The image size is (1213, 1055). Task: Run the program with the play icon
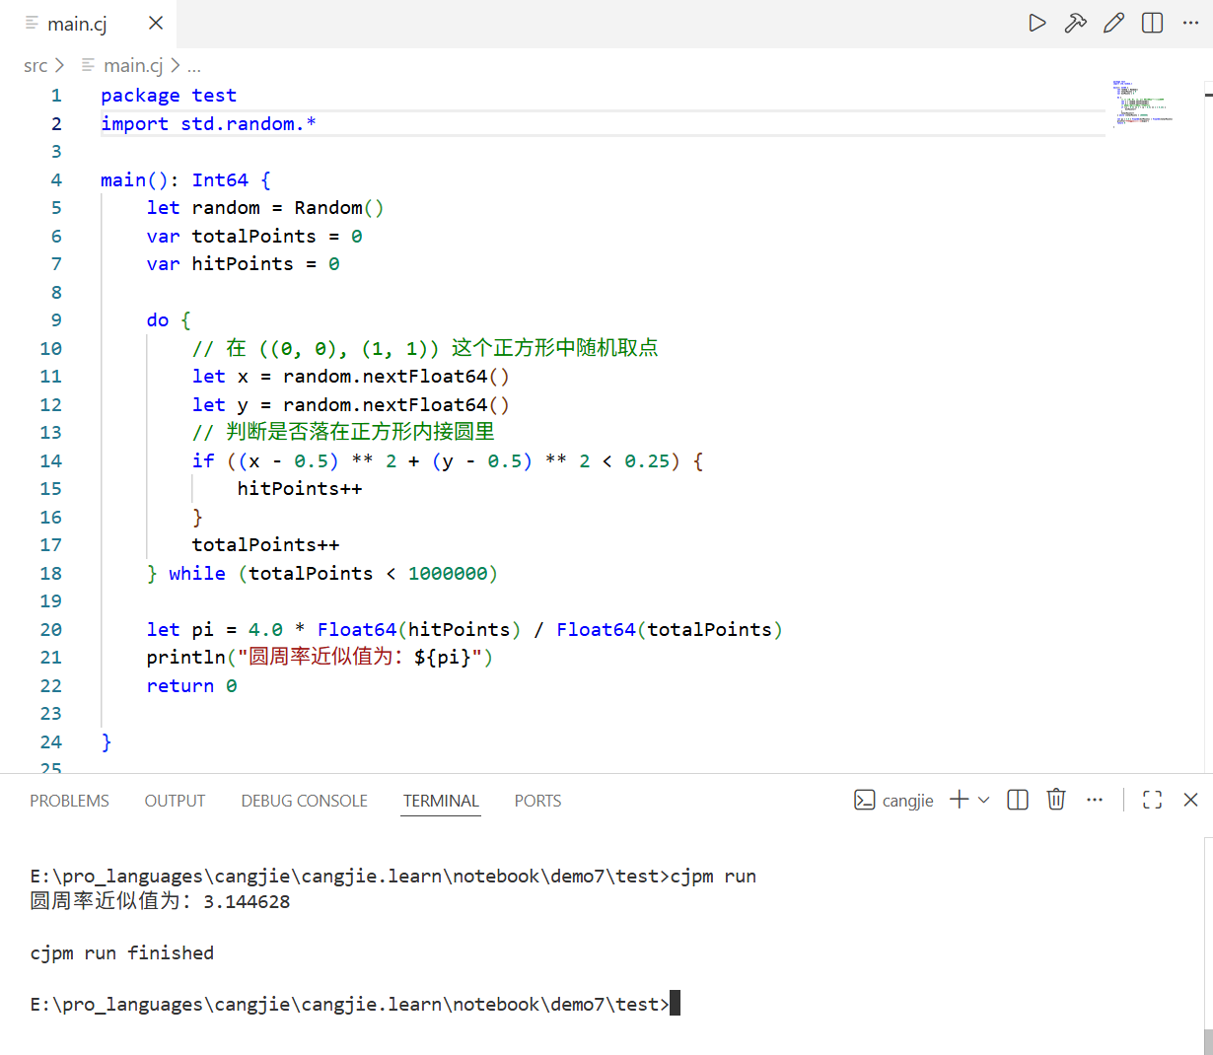(1036, 23)
